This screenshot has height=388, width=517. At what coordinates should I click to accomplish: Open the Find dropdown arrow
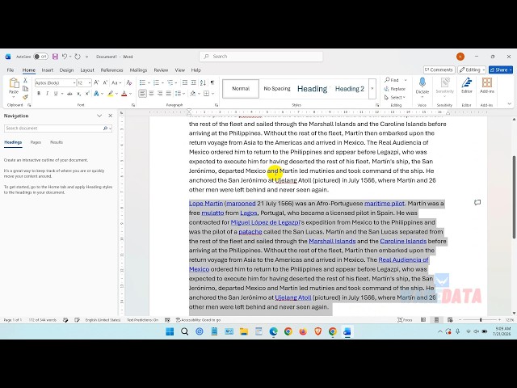tap(406, 80)
